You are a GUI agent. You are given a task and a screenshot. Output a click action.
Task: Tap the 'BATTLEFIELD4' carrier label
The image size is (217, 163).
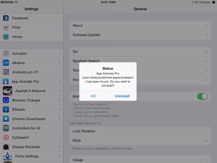(x=7, y=2)
